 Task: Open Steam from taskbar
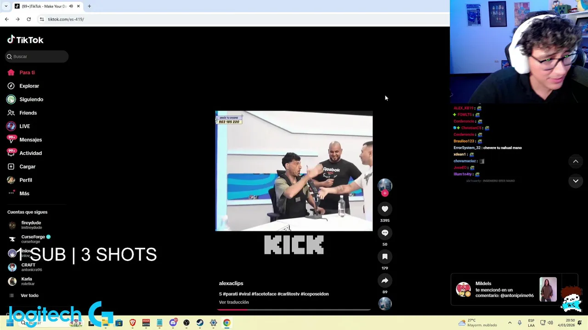point(200,323)
